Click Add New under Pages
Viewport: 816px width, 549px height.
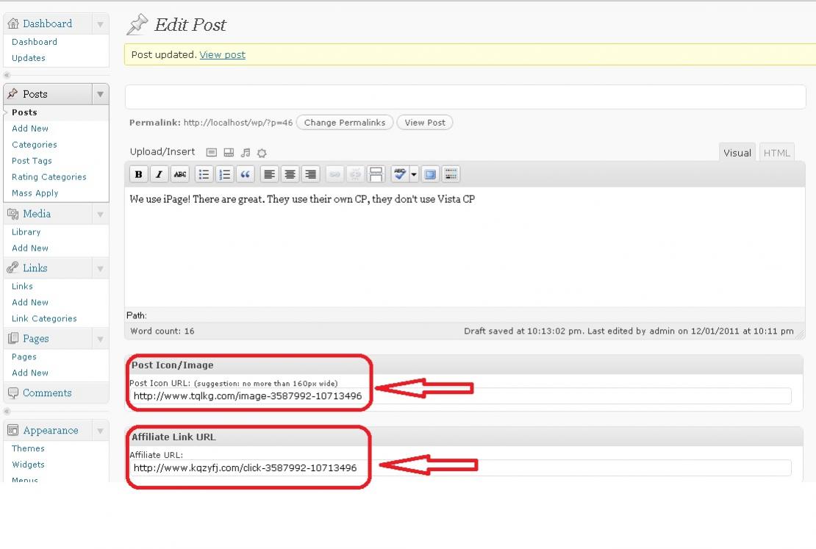click(29, 373)
